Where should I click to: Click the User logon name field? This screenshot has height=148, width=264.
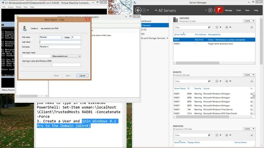[x=36, y=56]
